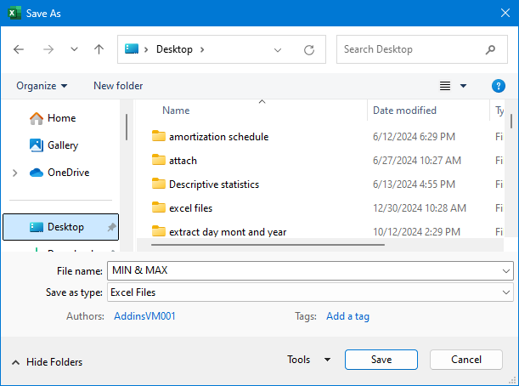The height and width of the screenshot is (386, 519).
Task: Click the Back navigation arrow
Action: 20,49
